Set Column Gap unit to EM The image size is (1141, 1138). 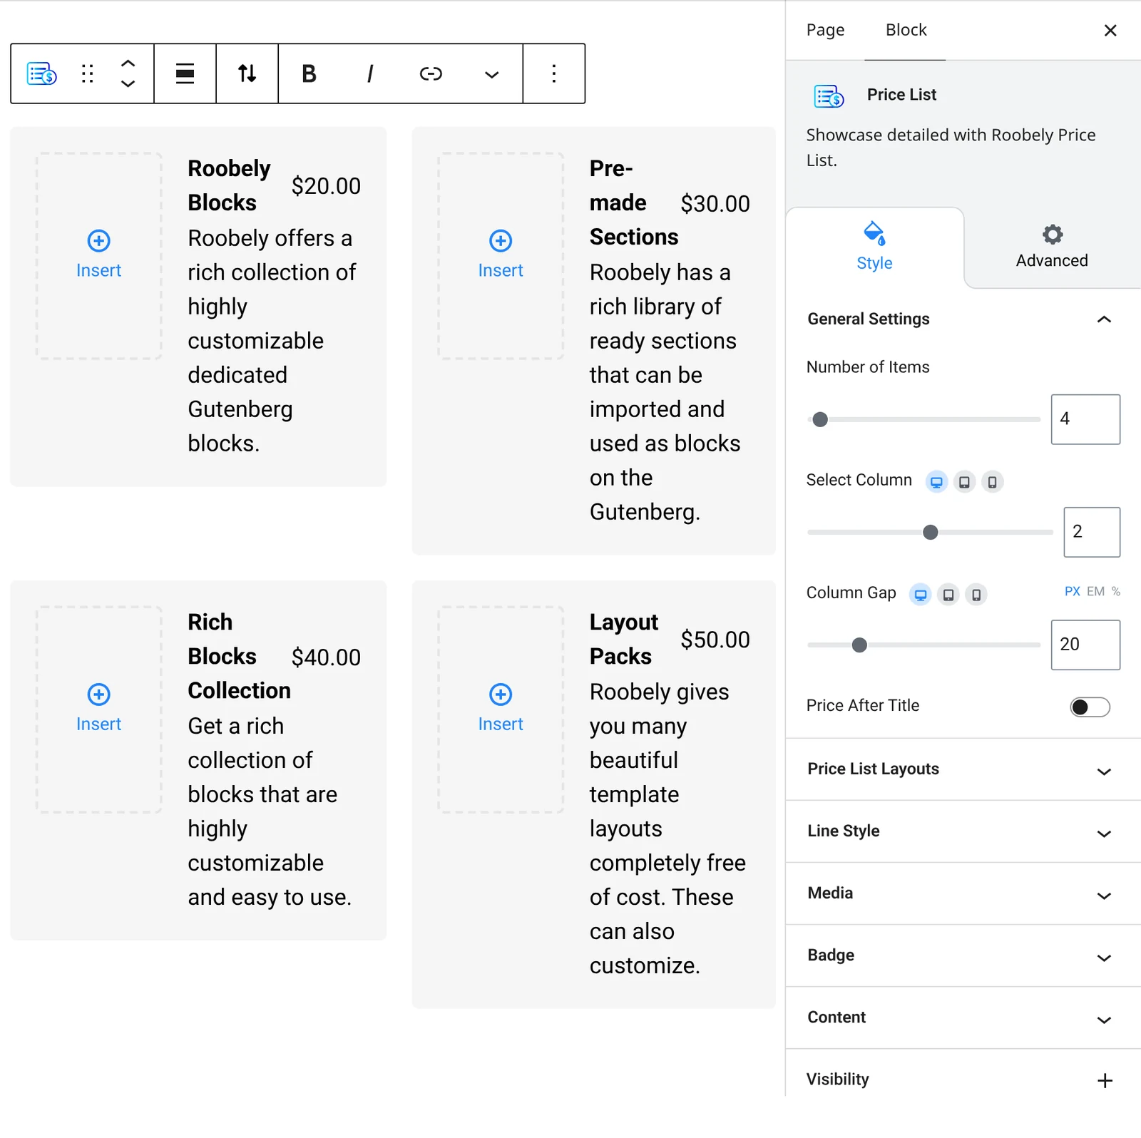[1095, 591]
